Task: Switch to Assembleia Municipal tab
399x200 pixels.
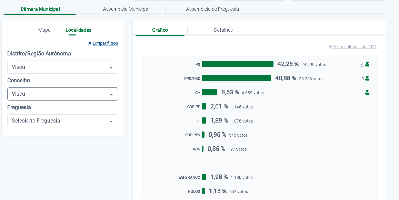Action: pyautogui.click(x=126, y=9)
